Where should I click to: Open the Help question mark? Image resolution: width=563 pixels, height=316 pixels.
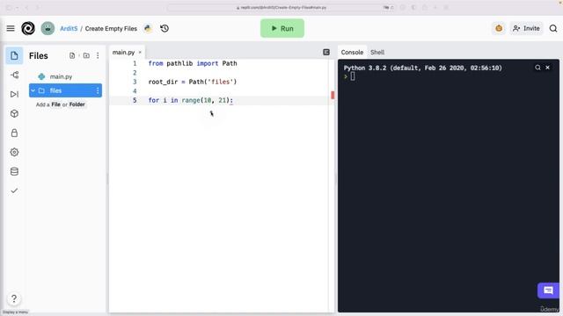[14, 298]
